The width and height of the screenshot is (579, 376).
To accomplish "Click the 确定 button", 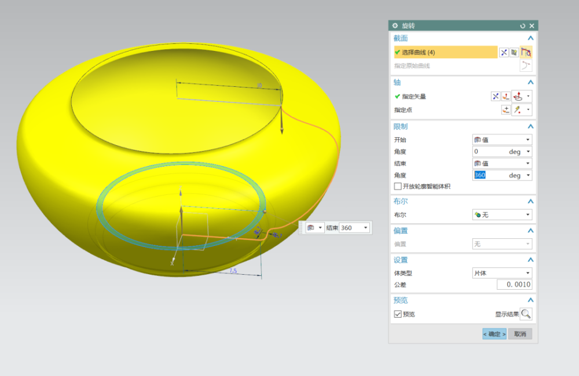I will 494,334.
